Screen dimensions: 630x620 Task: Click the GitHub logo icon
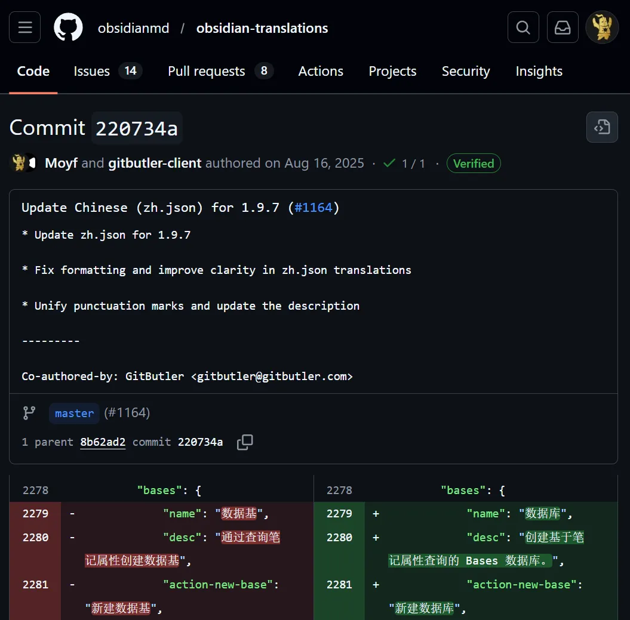tap(68, 27)
